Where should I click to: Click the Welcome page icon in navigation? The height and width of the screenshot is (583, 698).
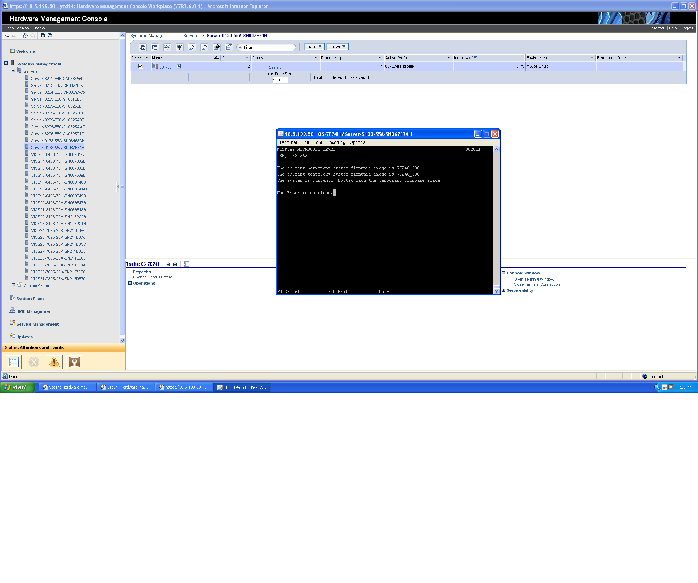[12, 51]
